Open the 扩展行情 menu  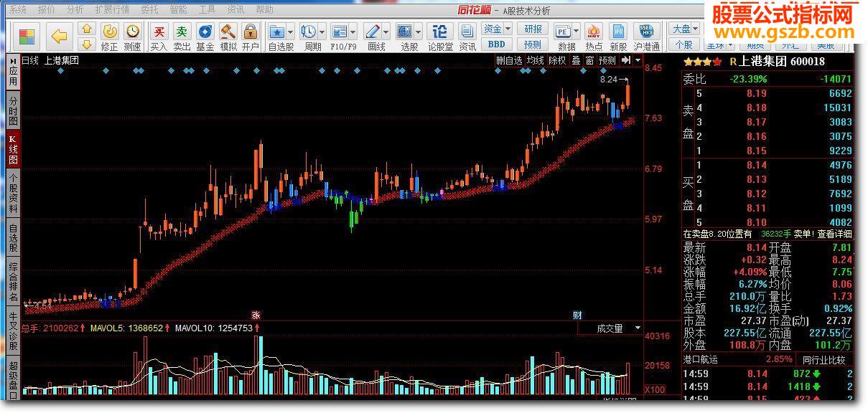[113, 10]
